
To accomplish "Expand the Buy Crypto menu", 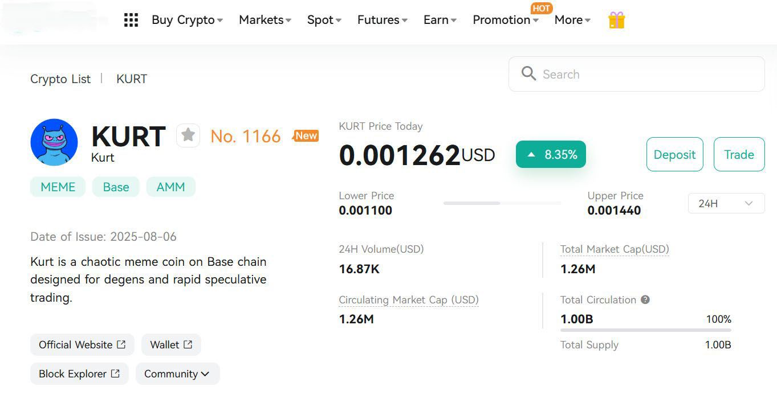I will (x=187, y=20).
